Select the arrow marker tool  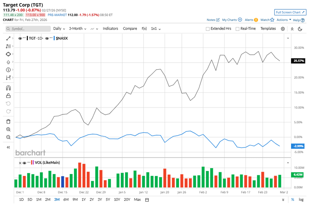8,62
